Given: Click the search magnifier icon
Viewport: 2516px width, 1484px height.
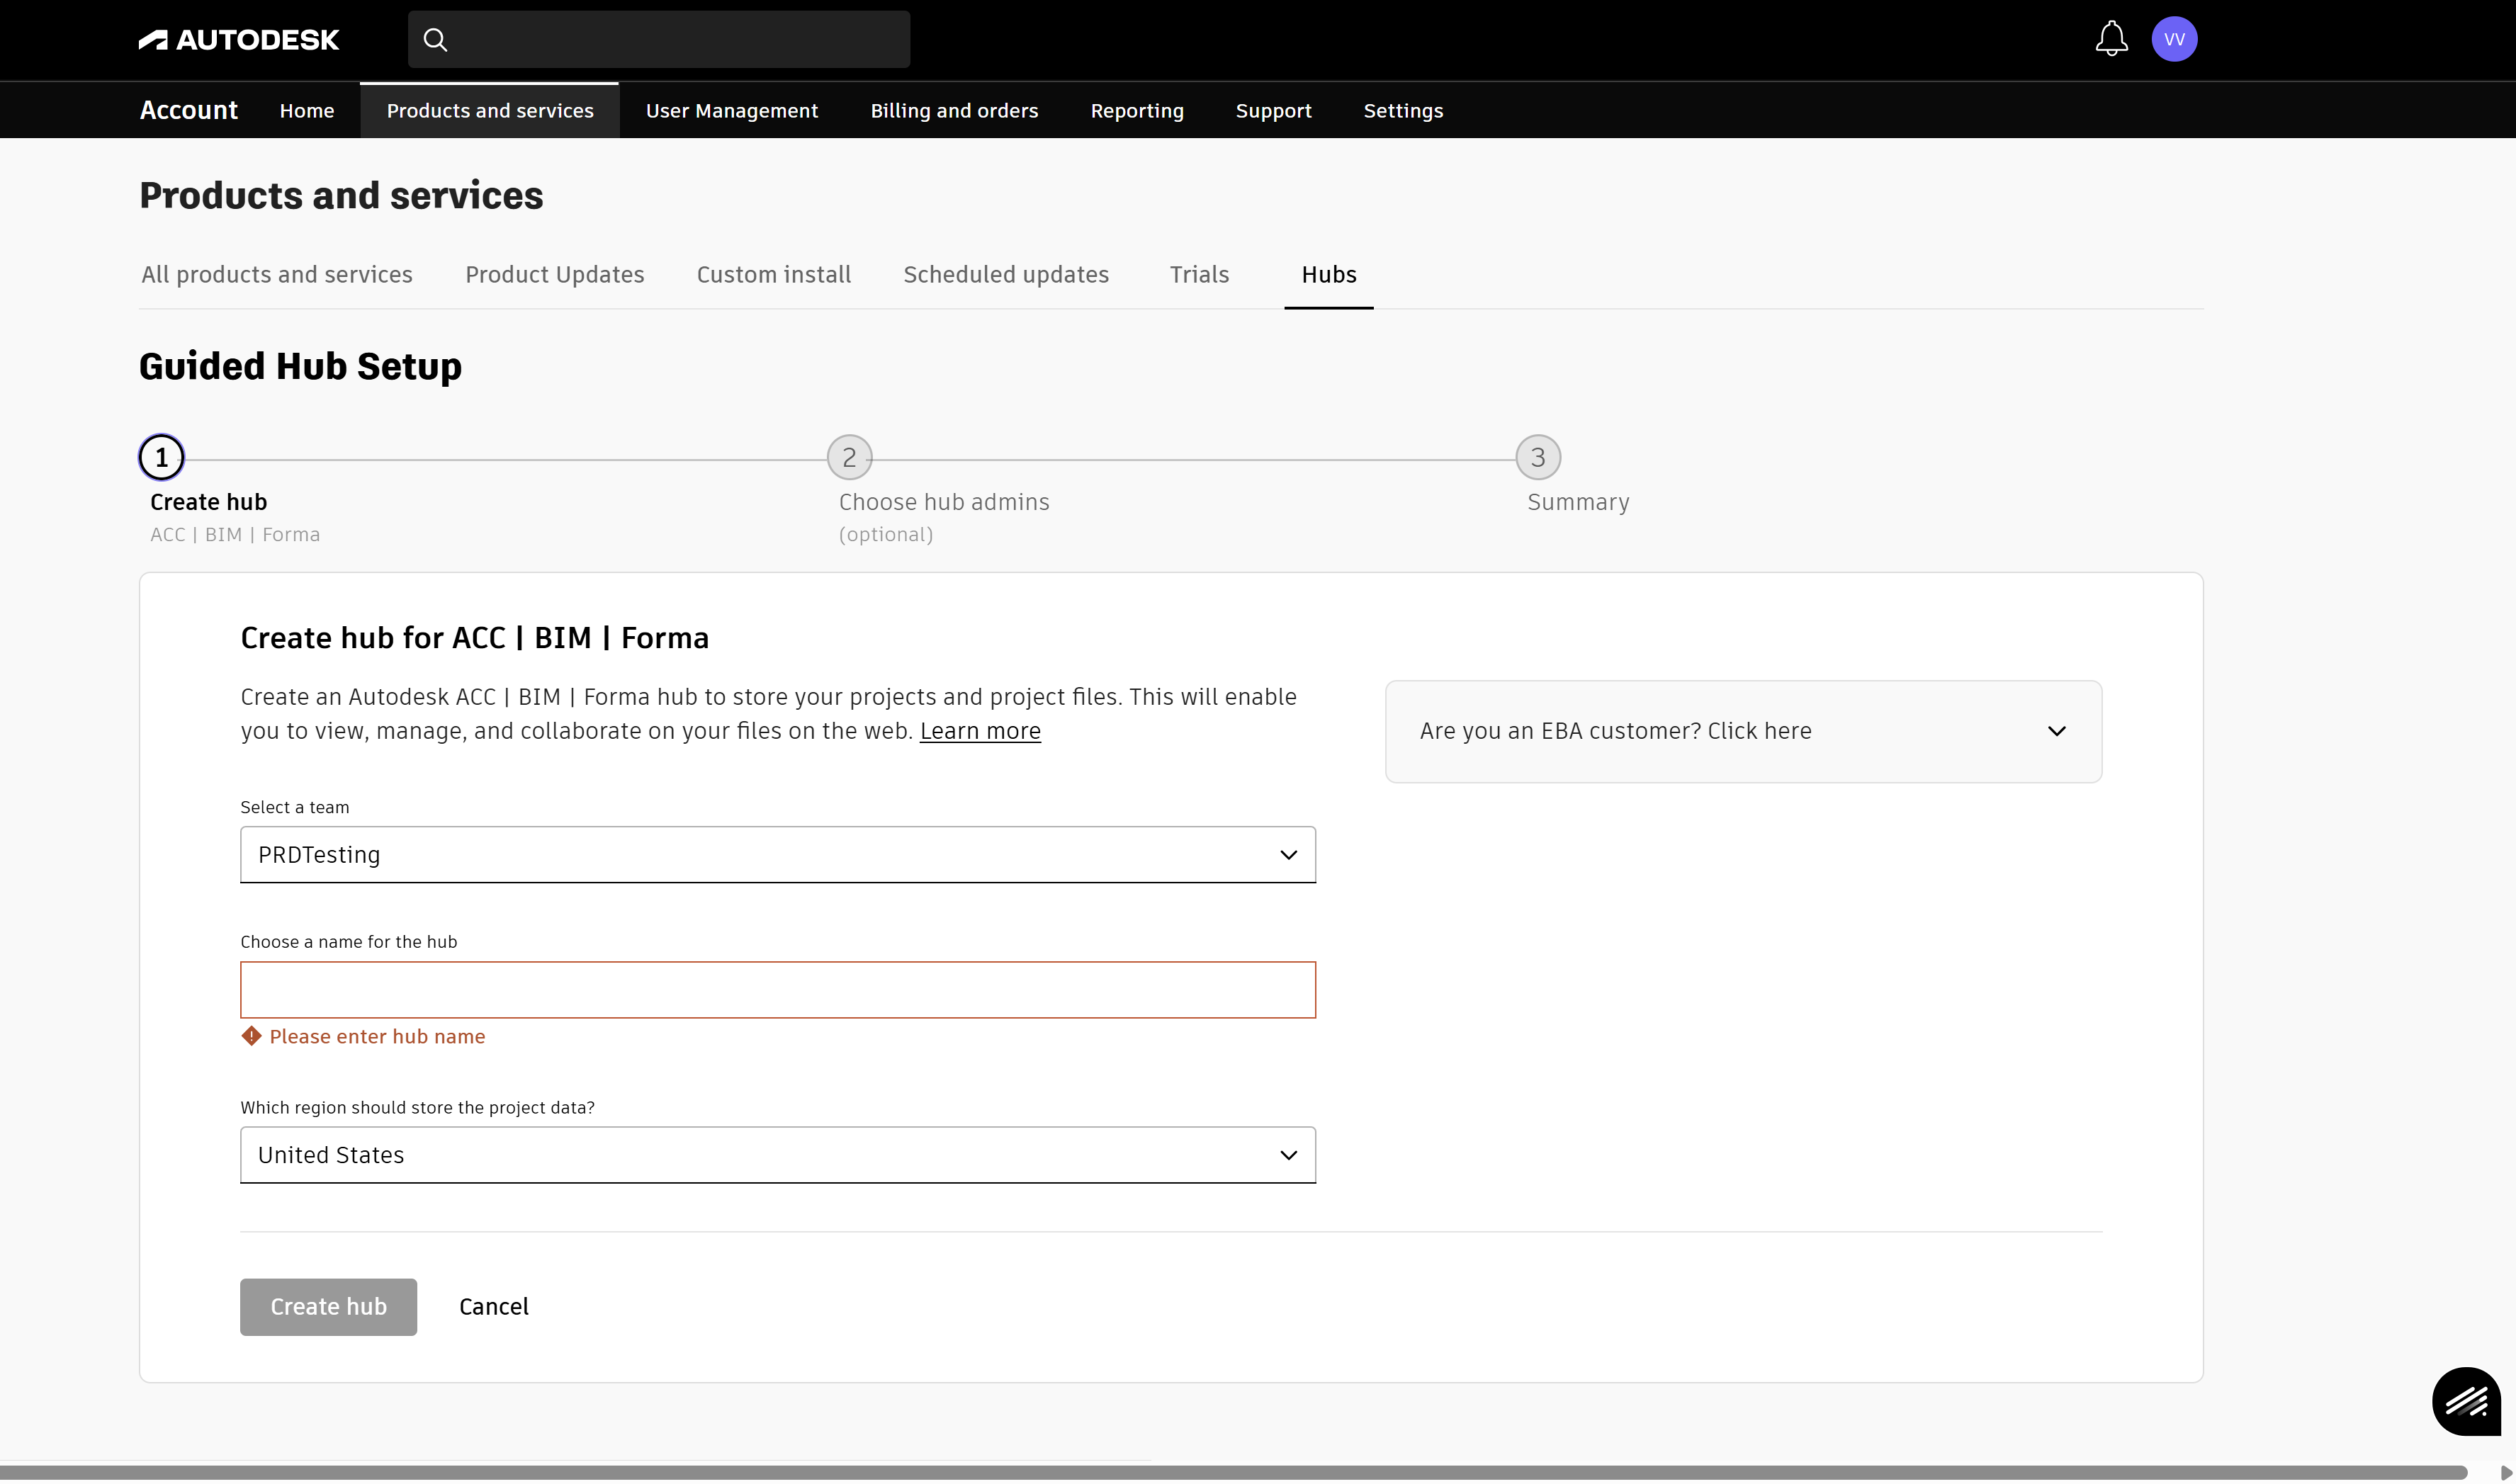Looking at the screenshot, I should 436,39.
